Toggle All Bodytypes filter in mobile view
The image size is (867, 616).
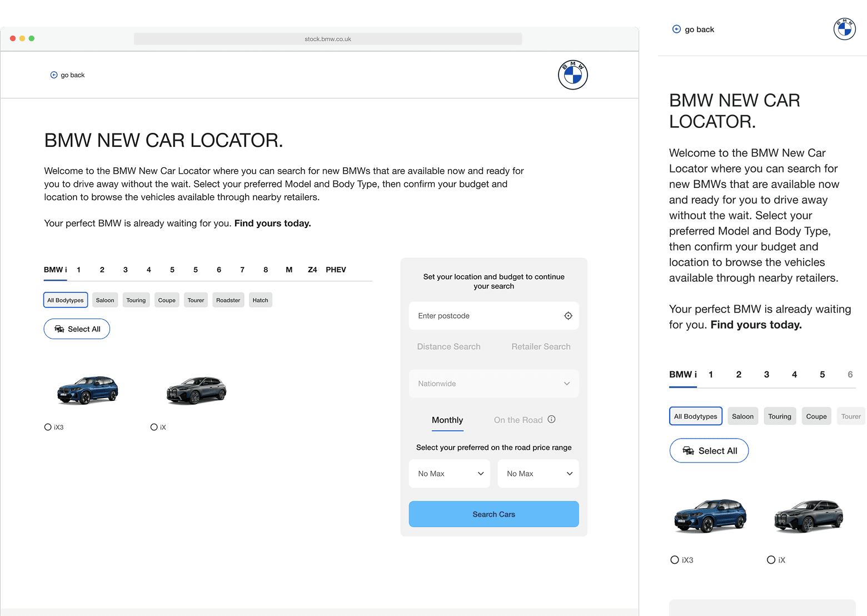(x=696, y=416)
